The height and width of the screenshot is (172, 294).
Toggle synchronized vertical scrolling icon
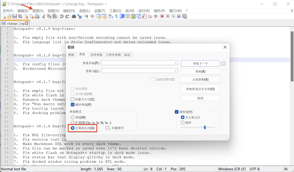click(x=99, y=17)
